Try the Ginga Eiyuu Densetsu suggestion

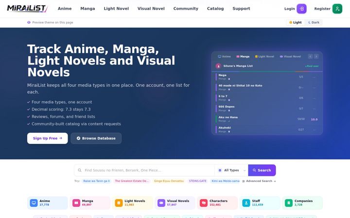pyautogui.click(x=169, y=181)
